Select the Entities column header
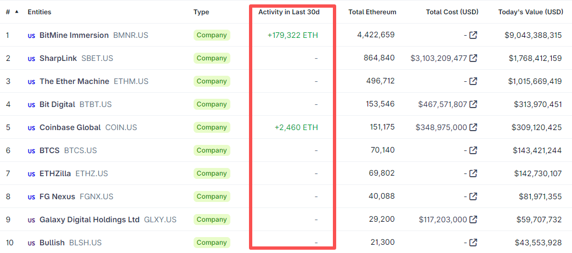 coord(40,12)
